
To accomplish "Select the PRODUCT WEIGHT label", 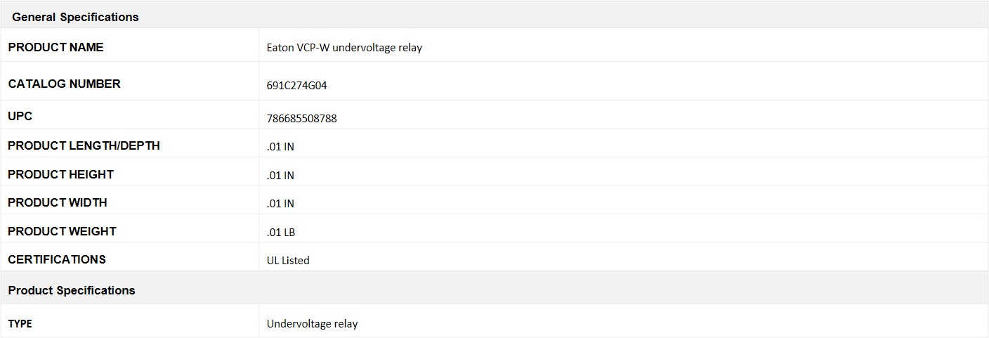I will [x=62, y=231].
